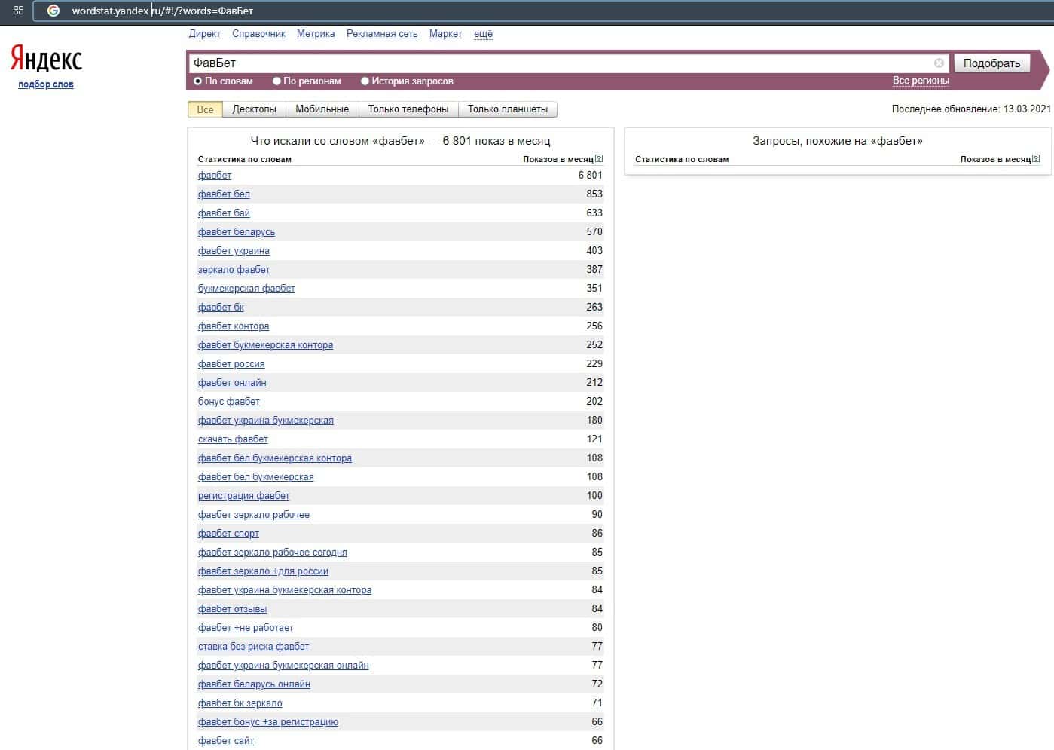Click the Google site icon in the address bar

click(x=53, y=11)
